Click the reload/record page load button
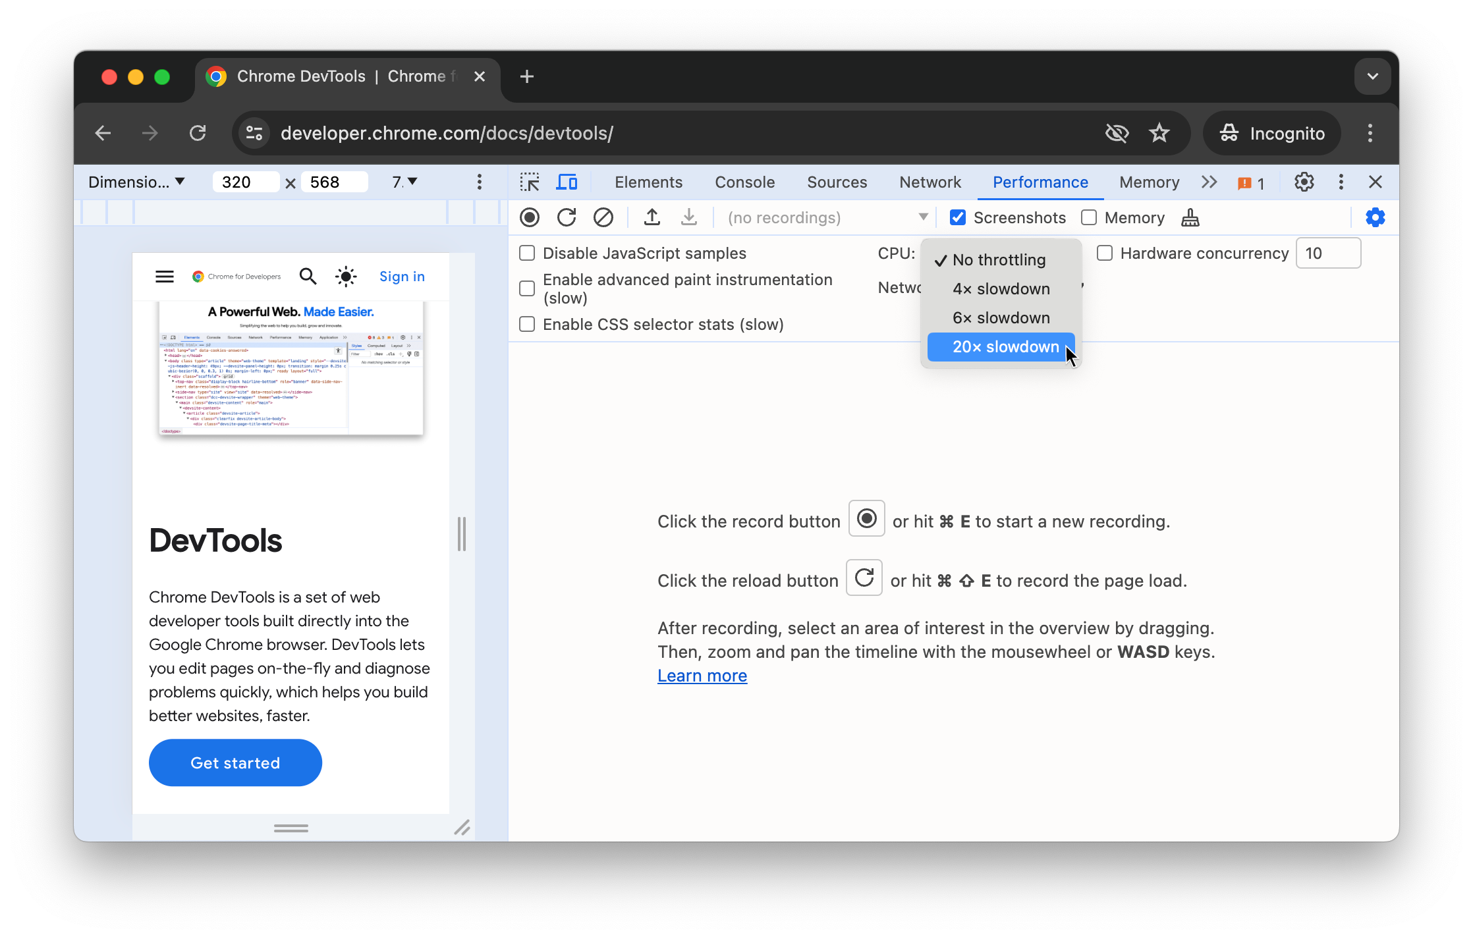The image size is (1473, 939). (x=567, y=218)
